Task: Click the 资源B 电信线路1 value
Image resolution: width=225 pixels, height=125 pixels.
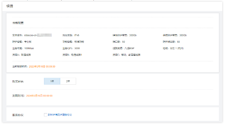Action: click(x=76, y=55)
